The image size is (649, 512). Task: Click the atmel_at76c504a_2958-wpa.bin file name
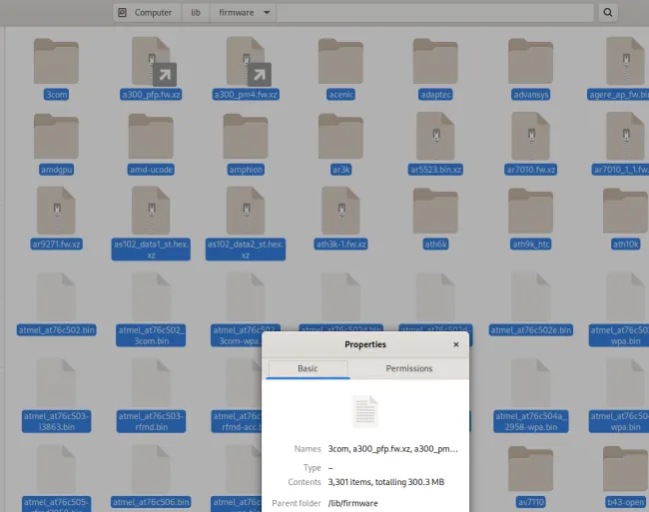tap(530, 421)
